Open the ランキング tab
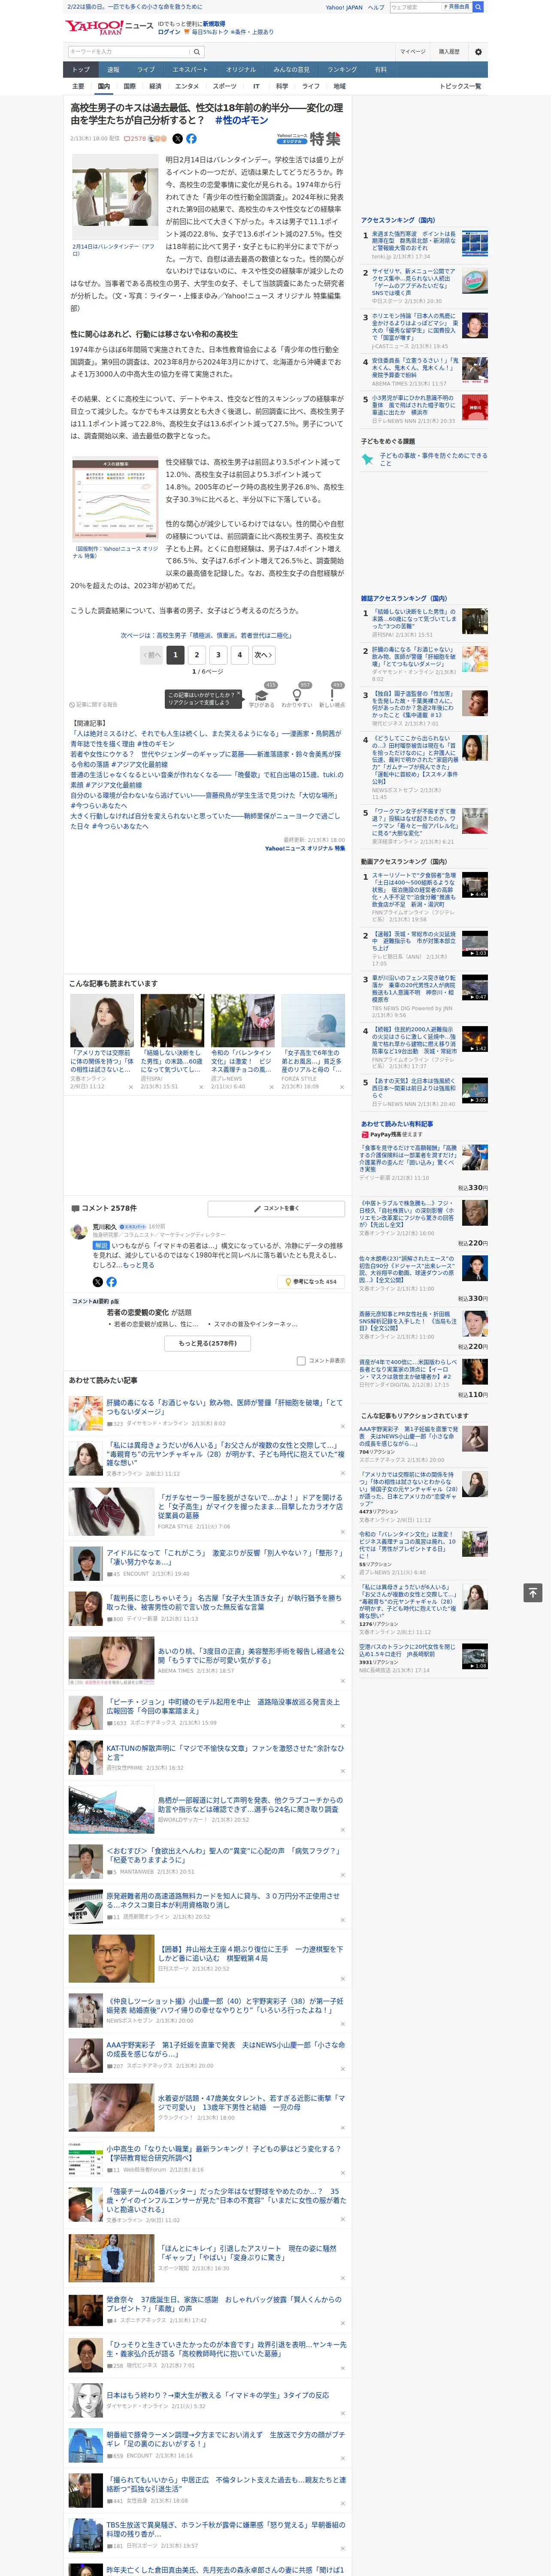This screenshot has height=2576, width=551. 342,69
